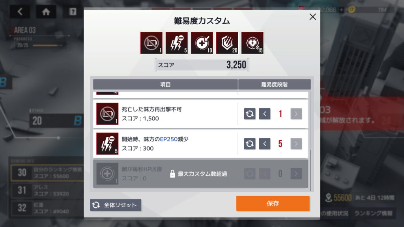Viewport: 404px width, 227px height.
Task: Click the back arrow in top left
Action: 20,11
